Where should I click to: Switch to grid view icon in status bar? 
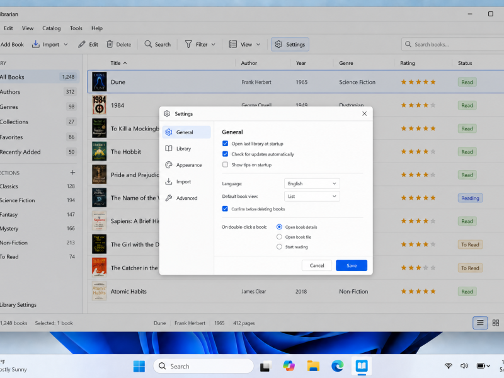(496, 323)
